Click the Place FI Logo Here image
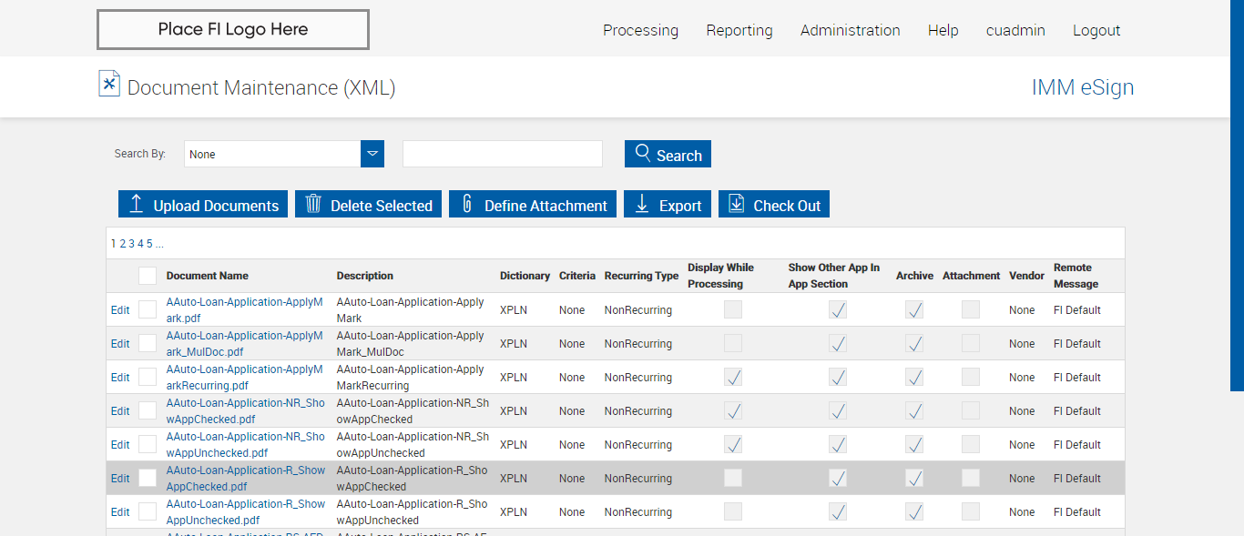Screen dimensions: 1244x536 tap(233, 29)
